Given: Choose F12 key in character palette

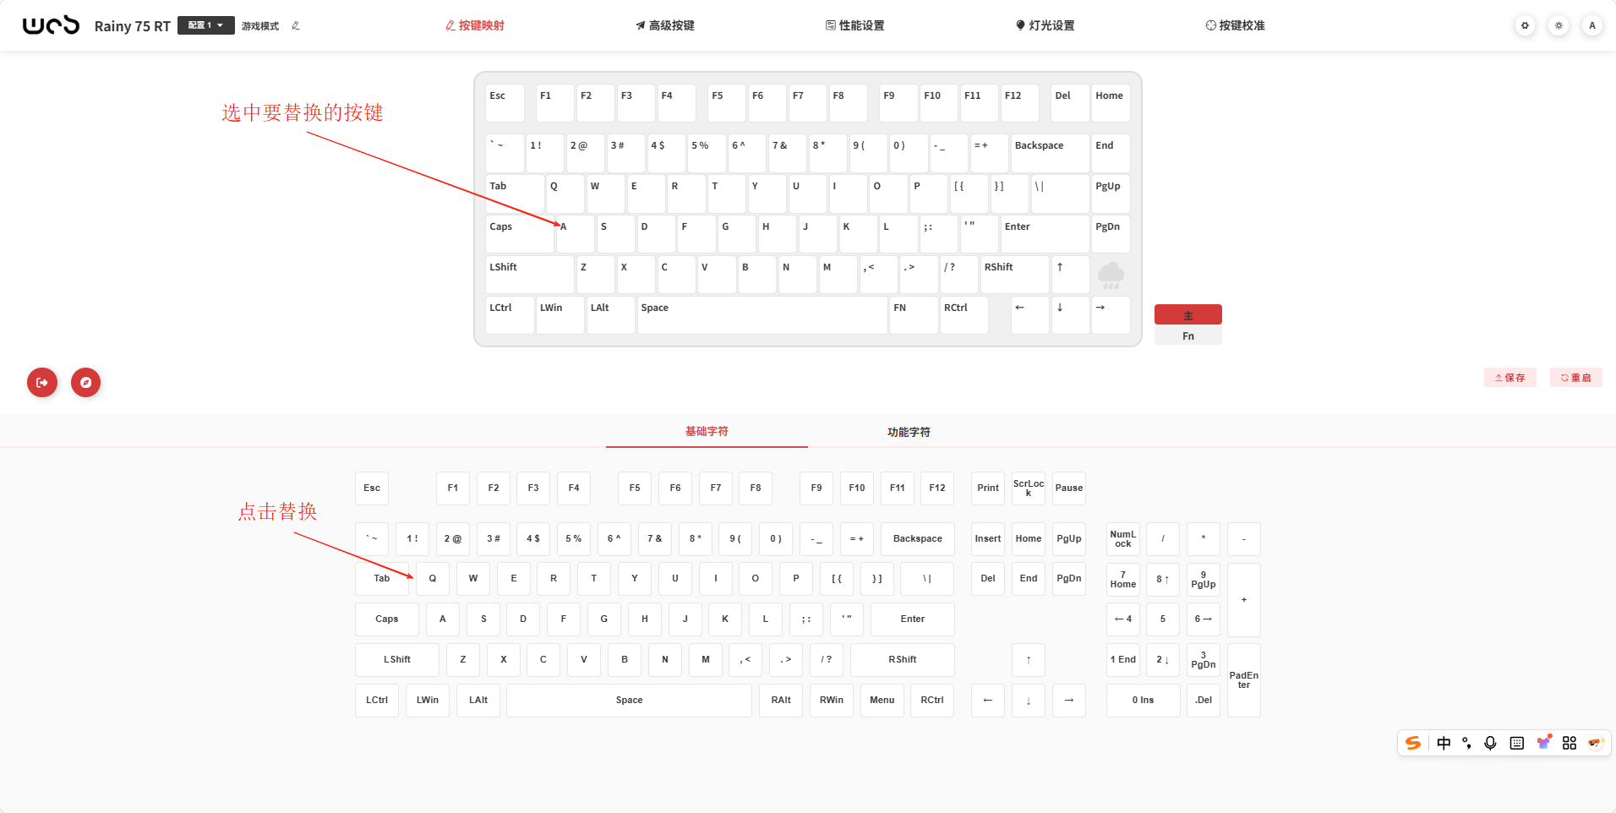Looking at the screenshot, I should (937, 488).
